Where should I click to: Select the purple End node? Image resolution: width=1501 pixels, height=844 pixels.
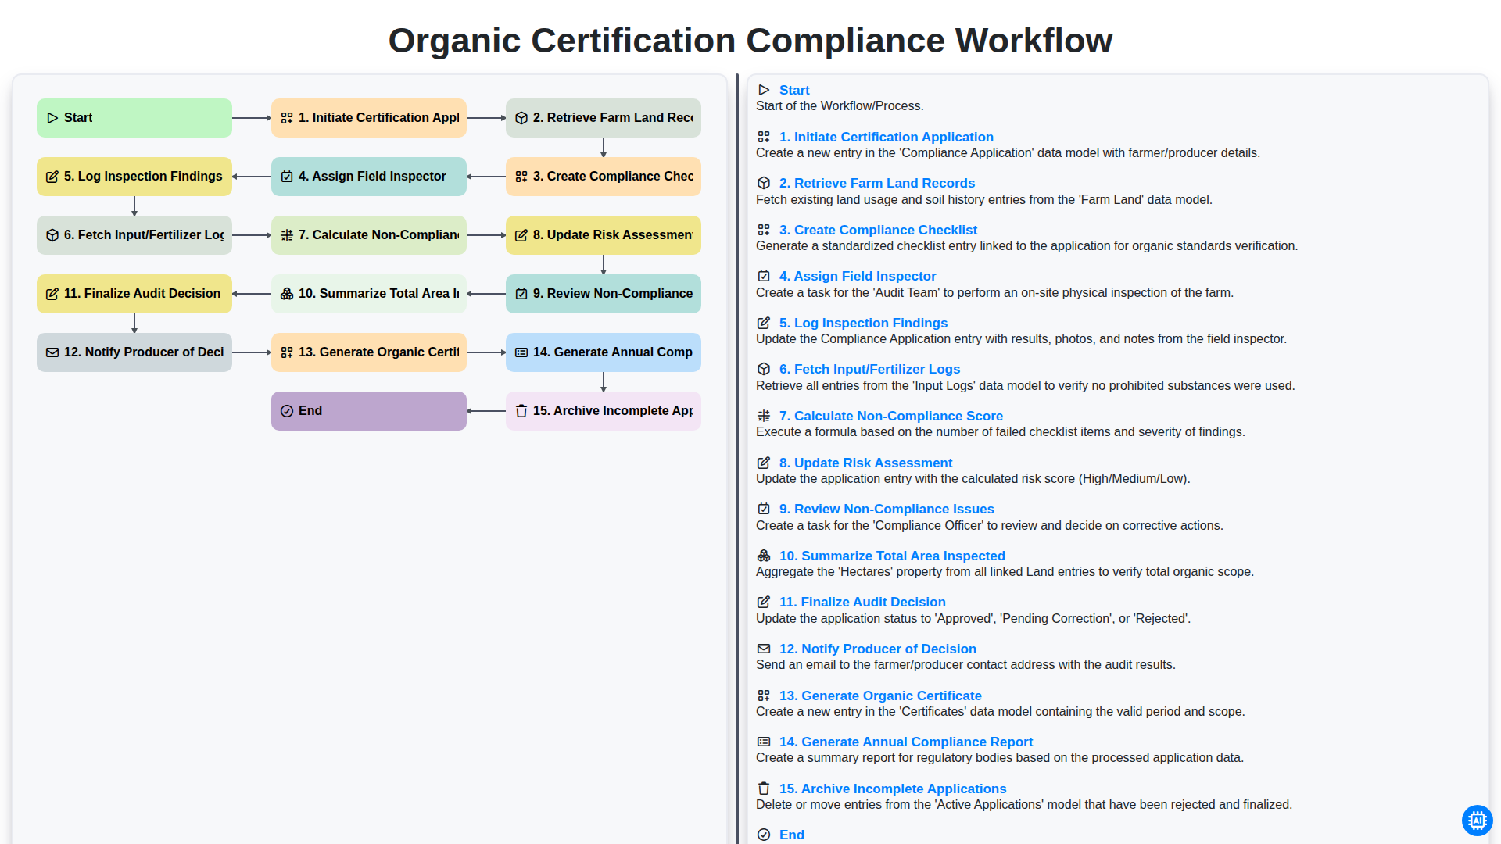[x=369, y=411]
